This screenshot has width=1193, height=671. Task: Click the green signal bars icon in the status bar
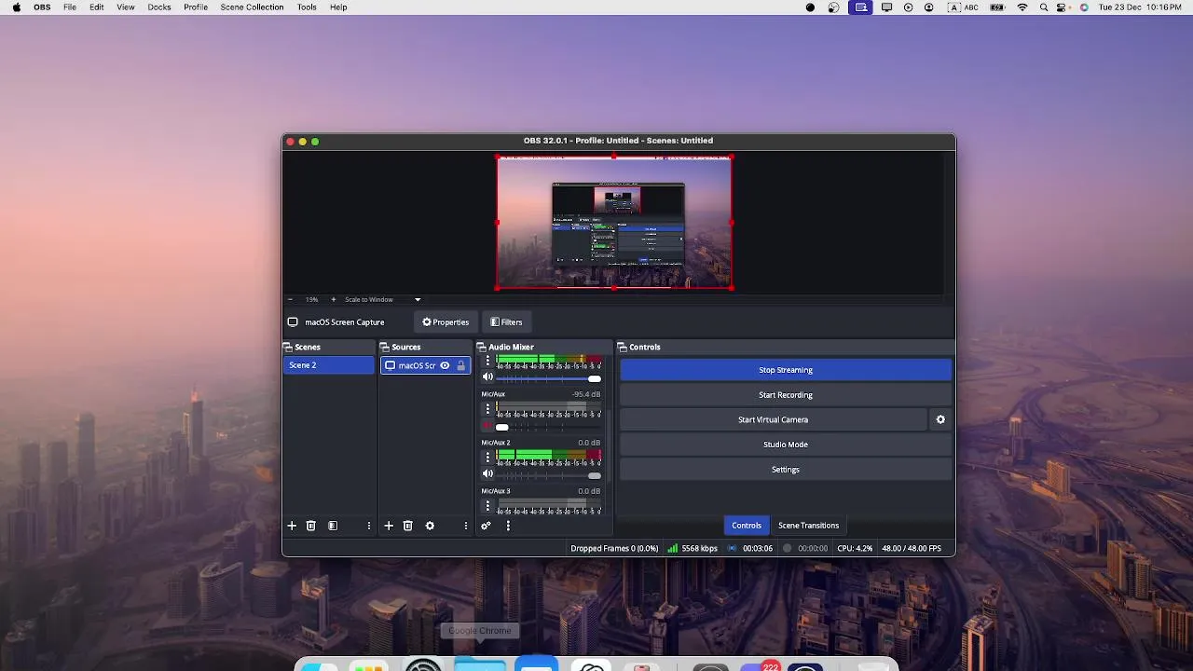pos(672,548)
